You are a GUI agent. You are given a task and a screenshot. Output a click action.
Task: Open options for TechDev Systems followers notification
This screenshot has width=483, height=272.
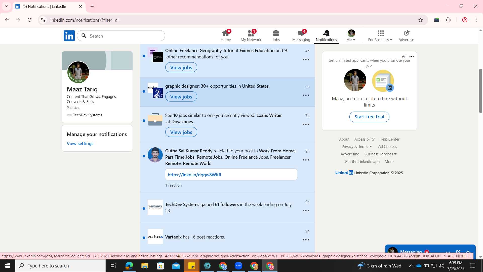pos(306,211)
